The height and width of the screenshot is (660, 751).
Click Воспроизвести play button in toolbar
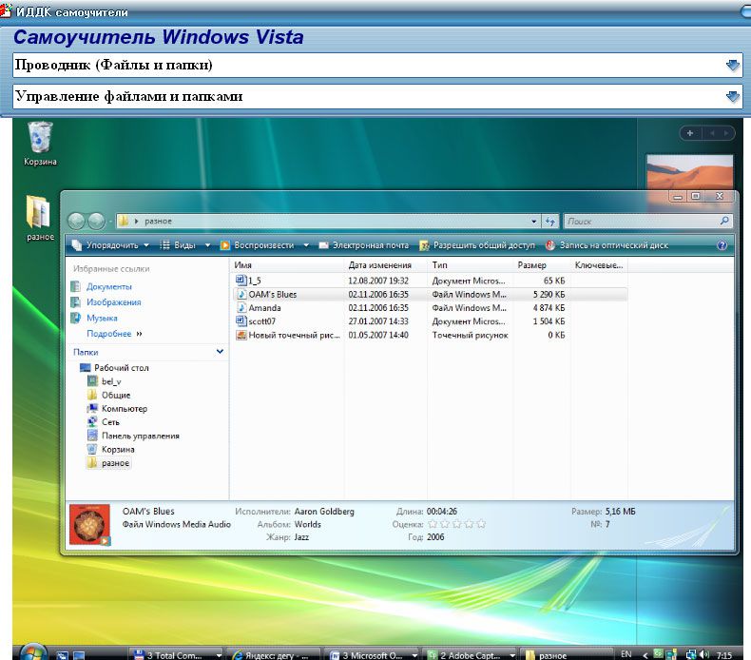click(x=259, y=245)
